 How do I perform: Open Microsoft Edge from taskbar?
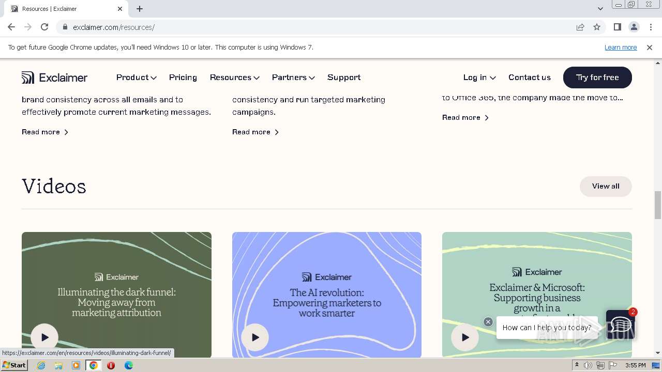pyautogui.click(x=128, y=365)
